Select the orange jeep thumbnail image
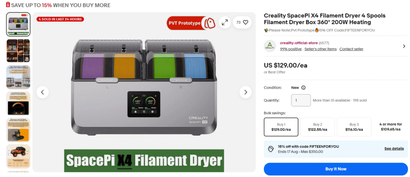Viewport: 410px width, 177px height. [x=18, y=156]
